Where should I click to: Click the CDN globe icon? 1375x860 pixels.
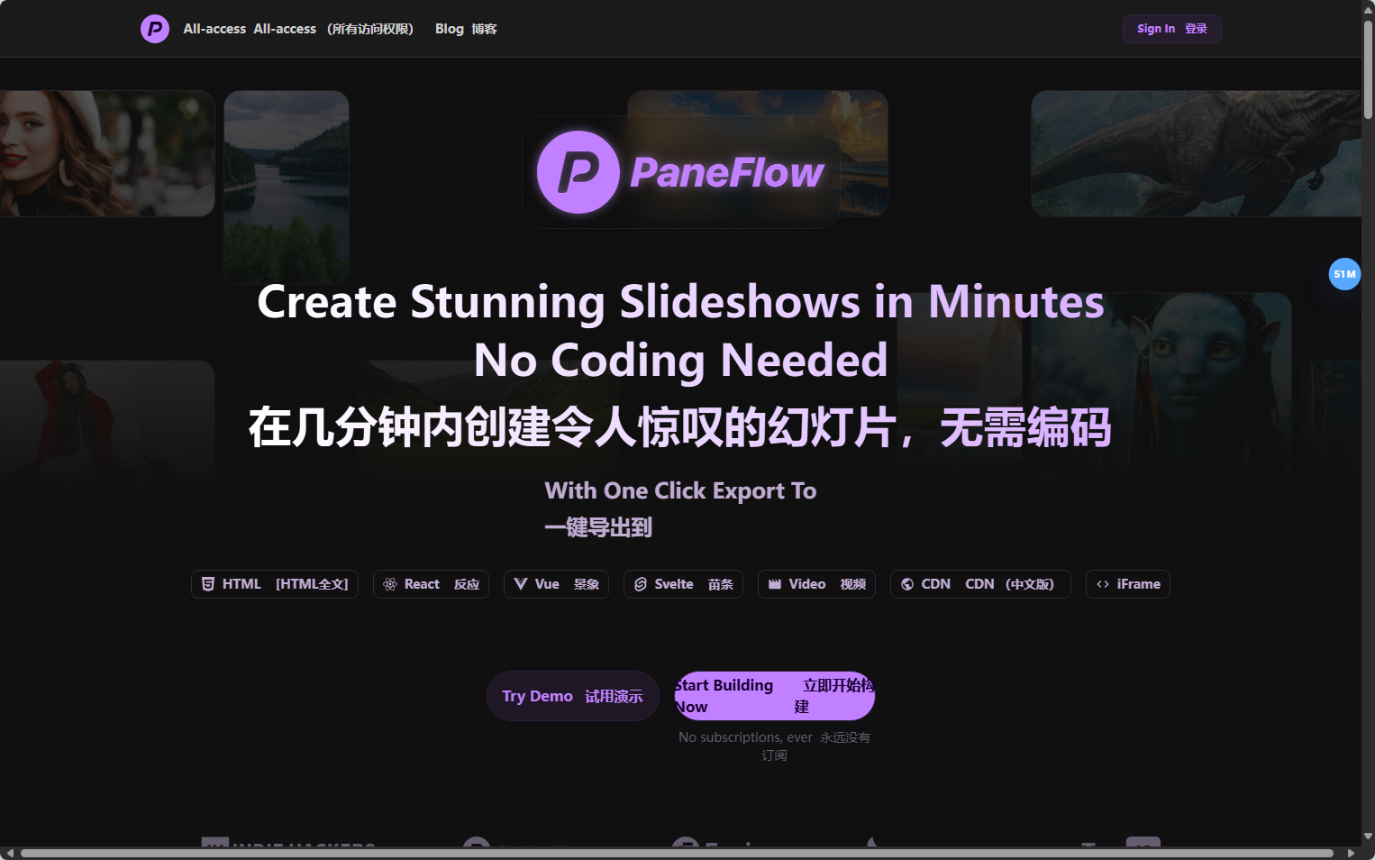coord(907,584)
